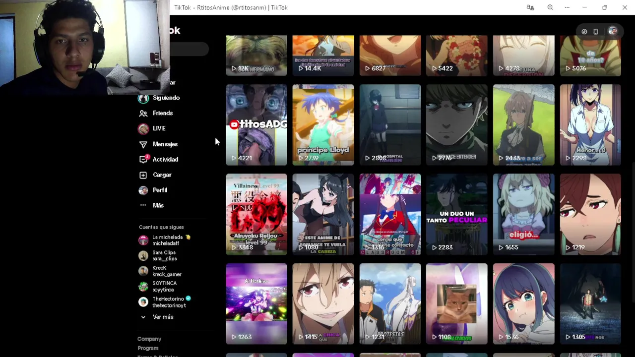
Task: Click the LIVE avatar icon in sidebar
Action: (143, 129)
